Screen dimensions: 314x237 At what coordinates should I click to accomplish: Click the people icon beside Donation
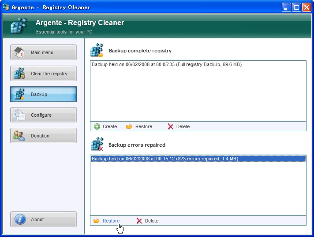[x=19, y=136]
